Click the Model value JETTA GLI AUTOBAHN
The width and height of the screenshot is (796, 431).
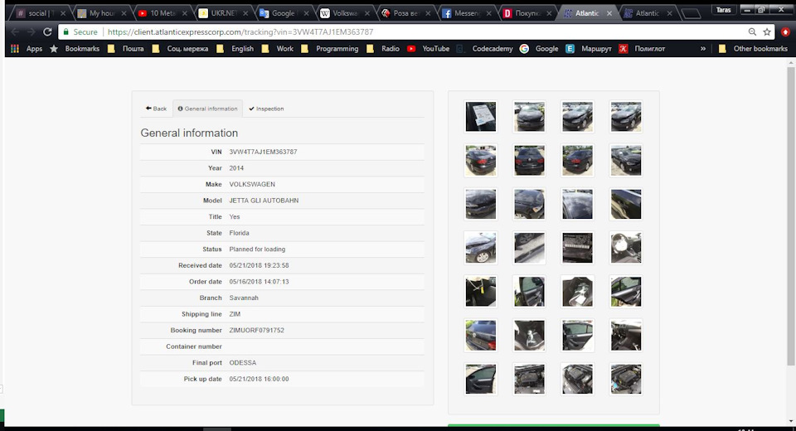[264, 201]
